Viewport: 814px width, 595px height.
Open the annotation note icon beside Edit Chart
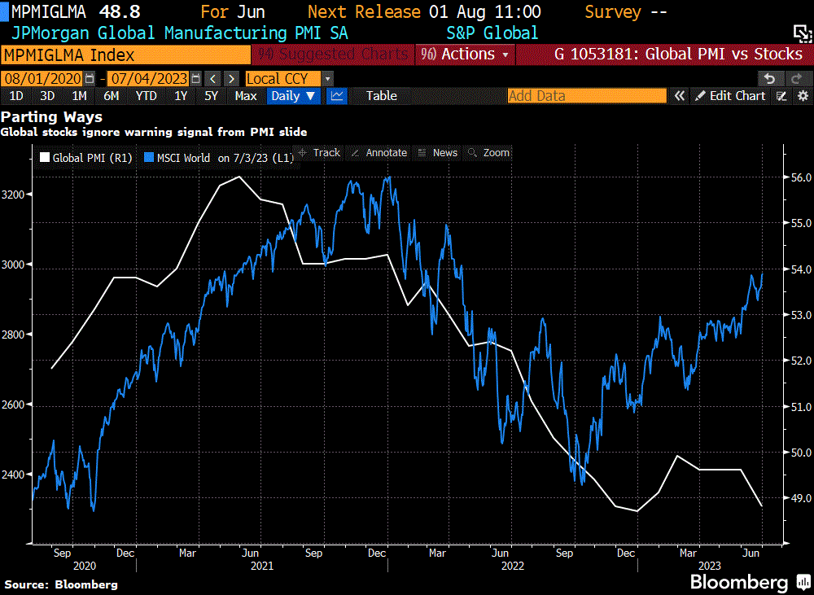[x=781, y=96]
